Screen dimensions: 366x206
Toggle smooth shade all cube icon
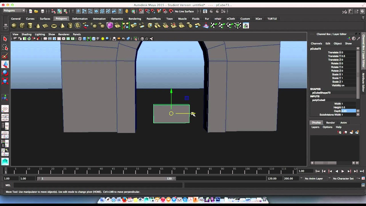point(84,39)
